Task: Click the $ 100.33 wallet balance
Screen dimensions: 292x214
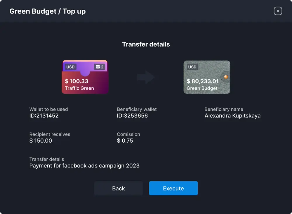Action: pos(77,81)
